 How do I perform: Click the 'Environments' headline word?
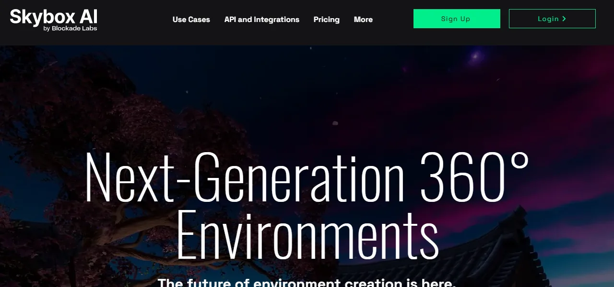[x=307, y=234]
